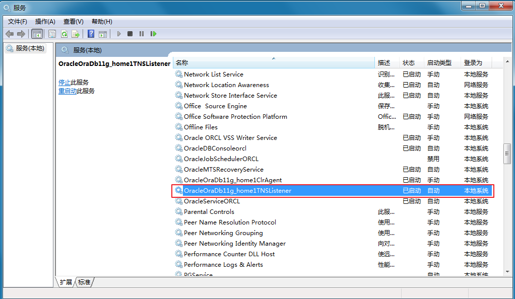The height and width of the screenshot is (299, 515).
Task: Select 服务(本地) in the left tree
Action: (x=26, y=48)
